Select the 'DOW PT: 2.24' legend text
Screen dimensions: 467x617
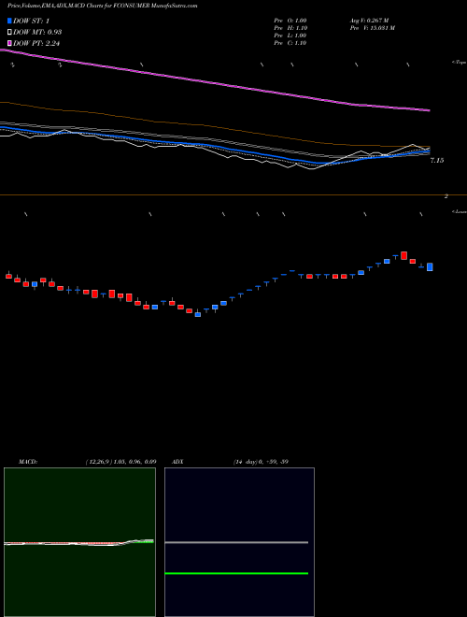36,43
